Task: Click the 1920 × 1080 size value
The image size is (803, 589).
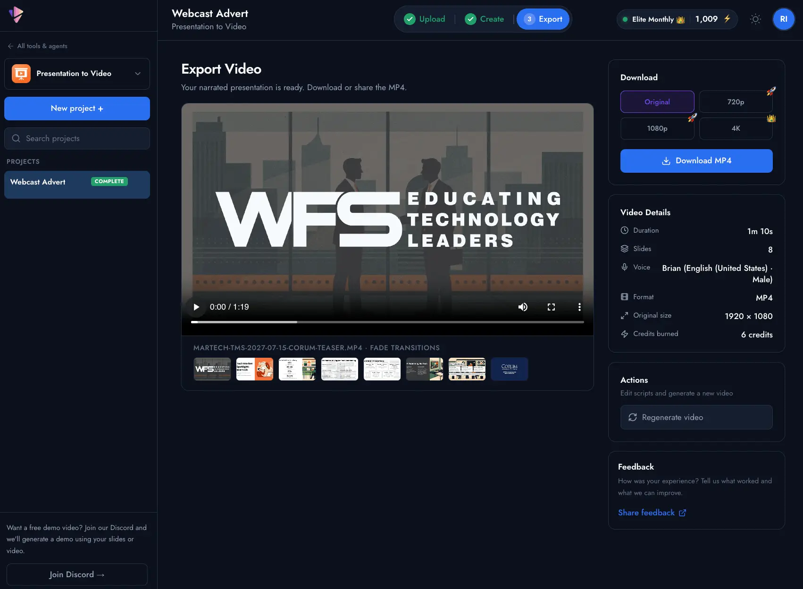Action: pos(749,316)
